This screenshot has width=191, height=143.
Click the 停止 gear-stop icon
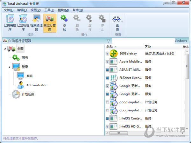[x=102, y=18]
